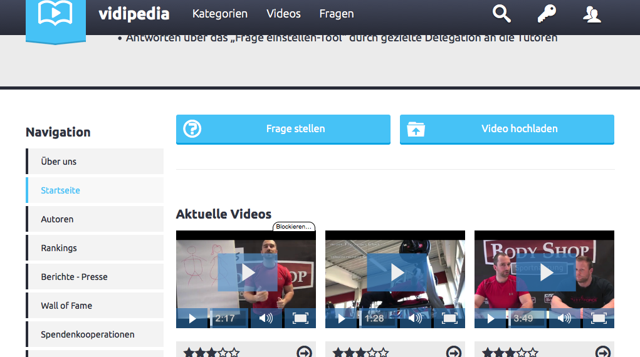Click the 3:49 video time progress bar
This screenshot has height=357, width=640.
pos(527,319)
